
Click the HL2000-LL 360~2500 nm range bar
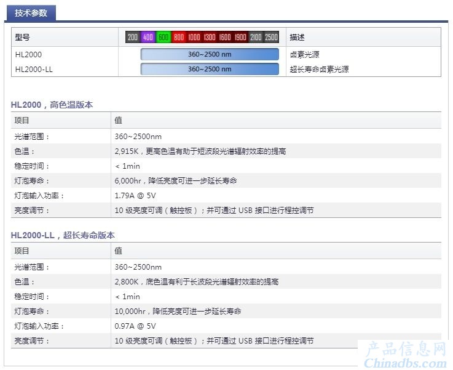(x=210, y=69)
